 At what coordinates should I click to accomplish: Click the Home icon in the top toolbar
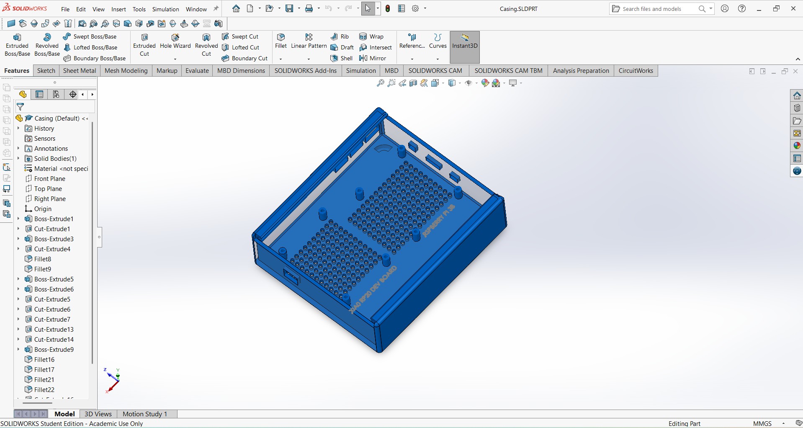click(x=236, y=8)
